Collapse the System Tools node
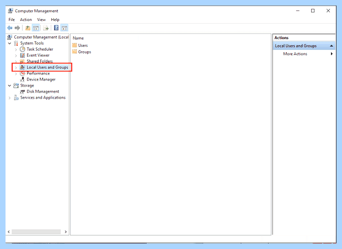Screen dimensions: 342x249 point(9,44)
